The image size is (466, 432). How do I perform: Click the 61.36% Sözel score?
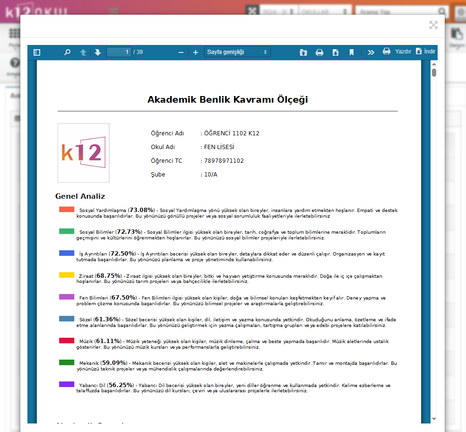coord(108,319)
